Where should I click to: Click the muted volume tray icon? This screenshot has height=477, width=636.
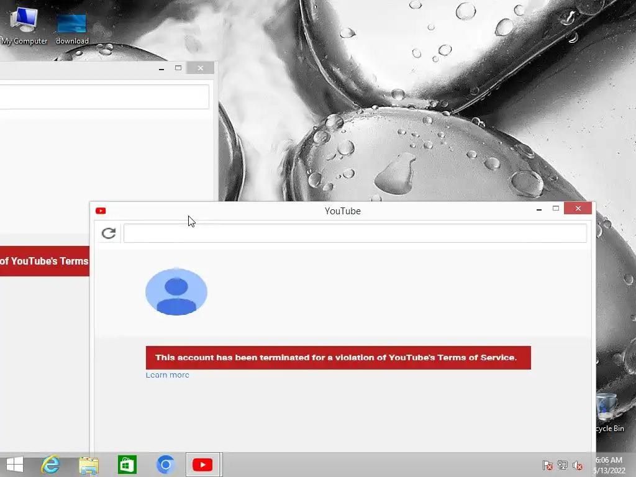coord(578,465)
